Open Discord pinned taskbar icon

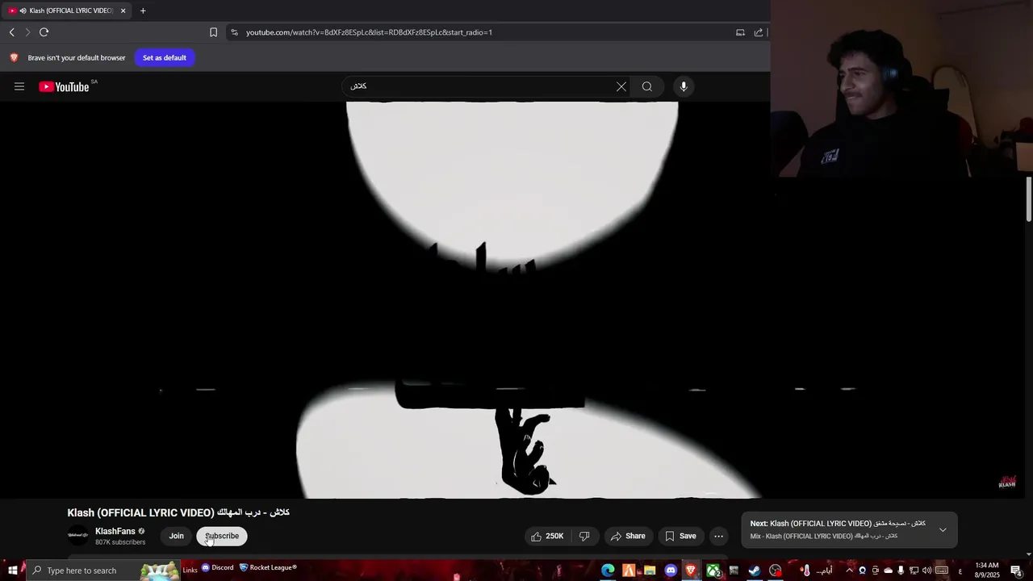(671, 571)
